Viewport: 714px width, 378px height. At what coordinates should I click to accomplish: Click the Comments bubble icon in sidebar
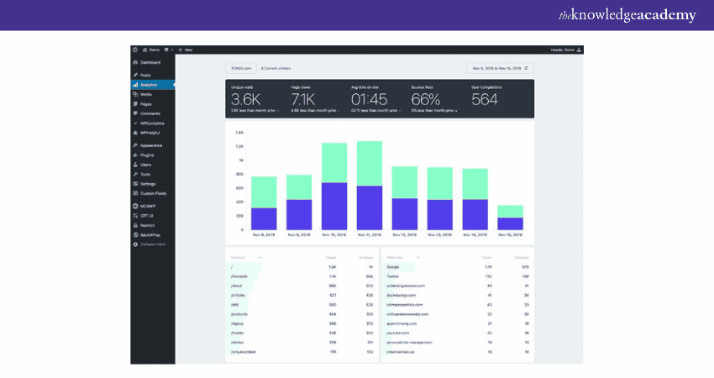(135, 113)
